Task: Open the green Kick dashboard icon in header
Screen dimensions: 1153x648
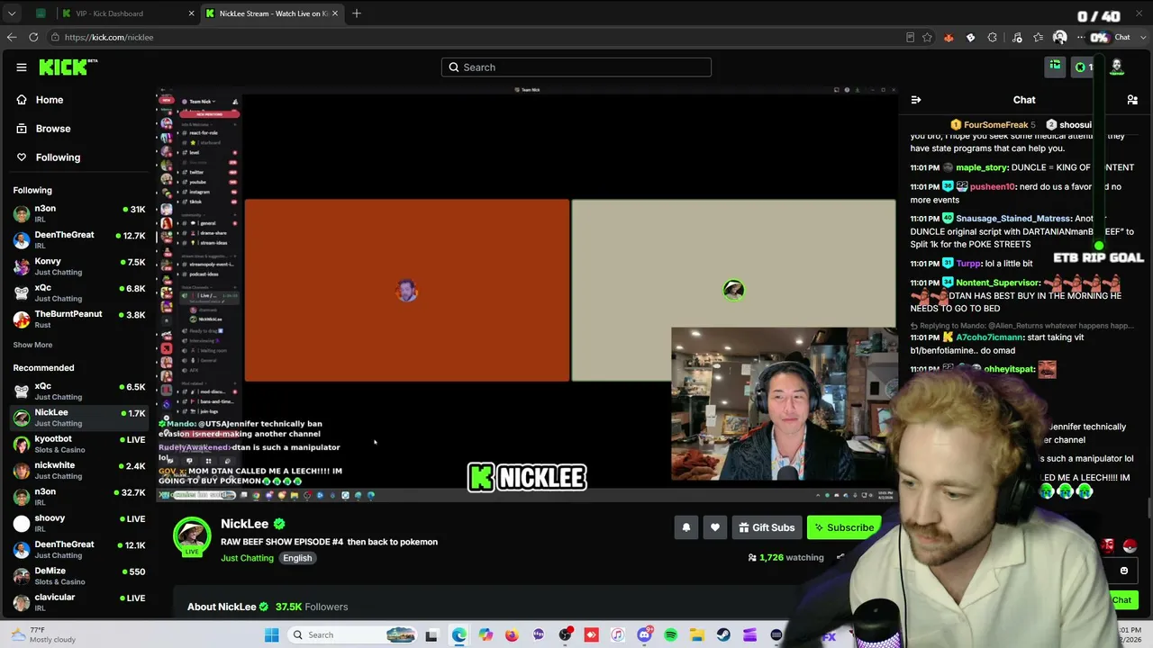Action: click(x=1055, y=66)
